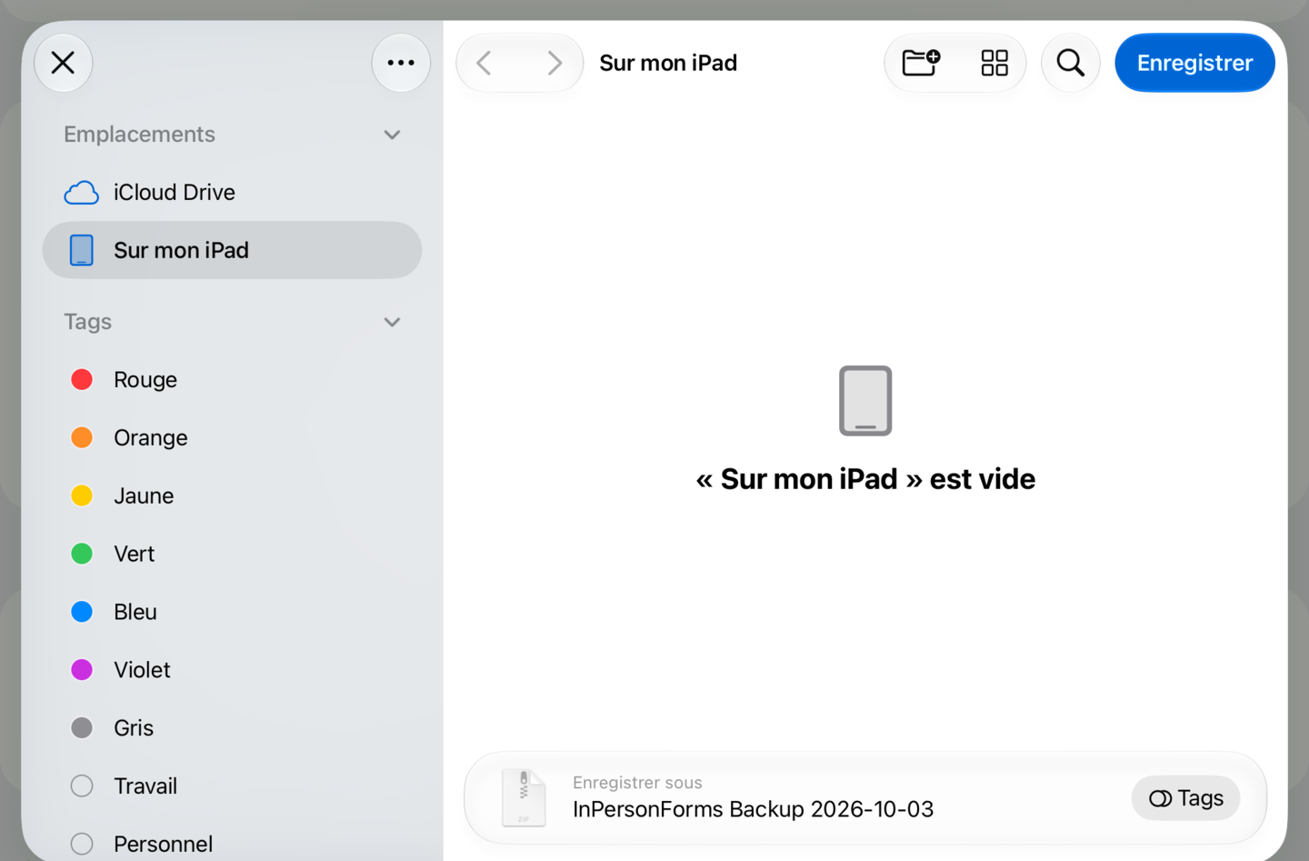
Task: Select the Travail tag circle
Action: pos(82,786)
